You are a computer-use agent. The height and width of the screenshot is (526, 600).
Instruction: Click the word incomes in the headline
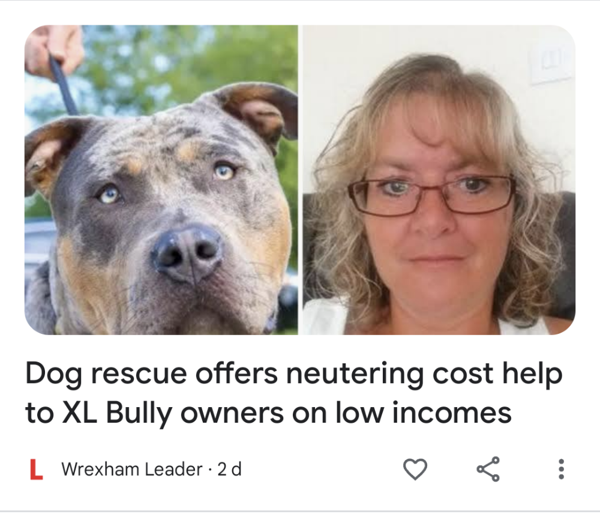point(452,413)
